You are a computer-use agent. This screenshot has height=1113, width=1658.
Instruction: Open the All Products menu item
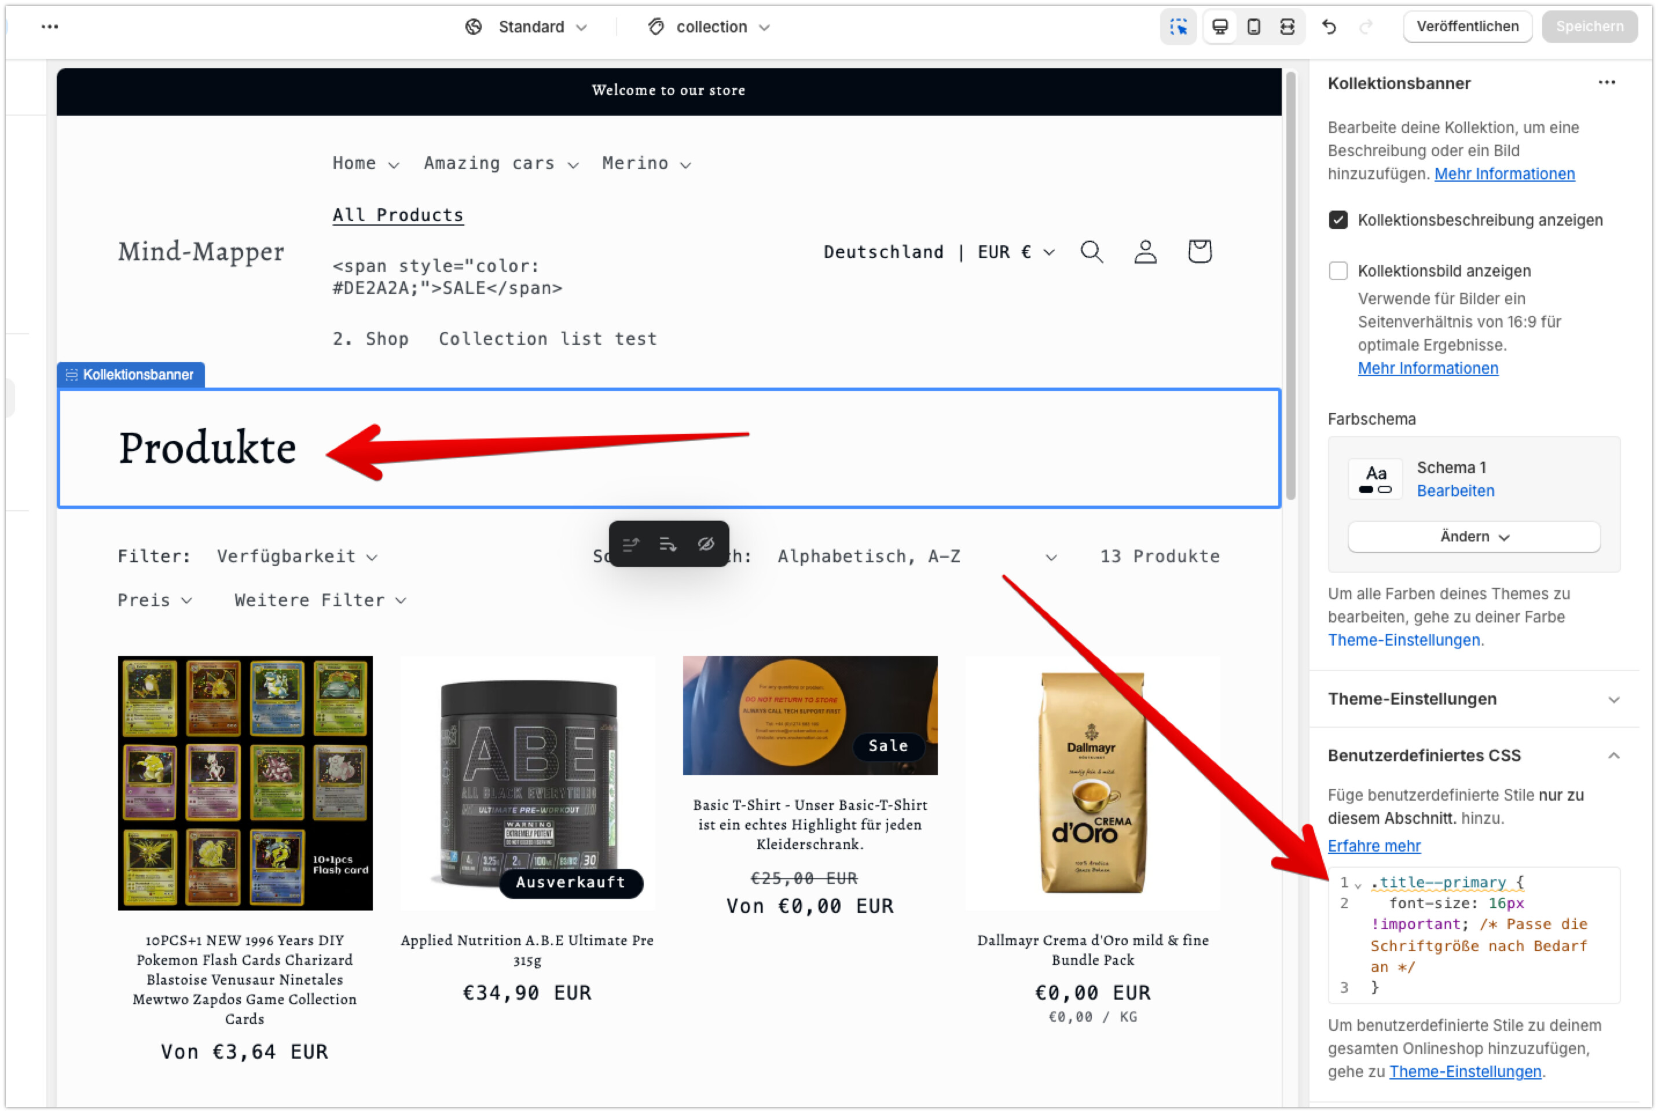click(398, 215)
